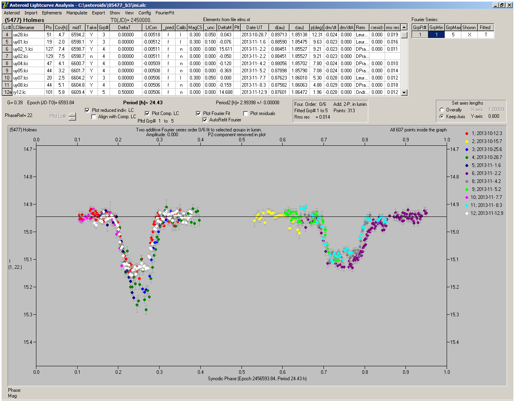Click the ry12.lc filename cell

(28, 92)
